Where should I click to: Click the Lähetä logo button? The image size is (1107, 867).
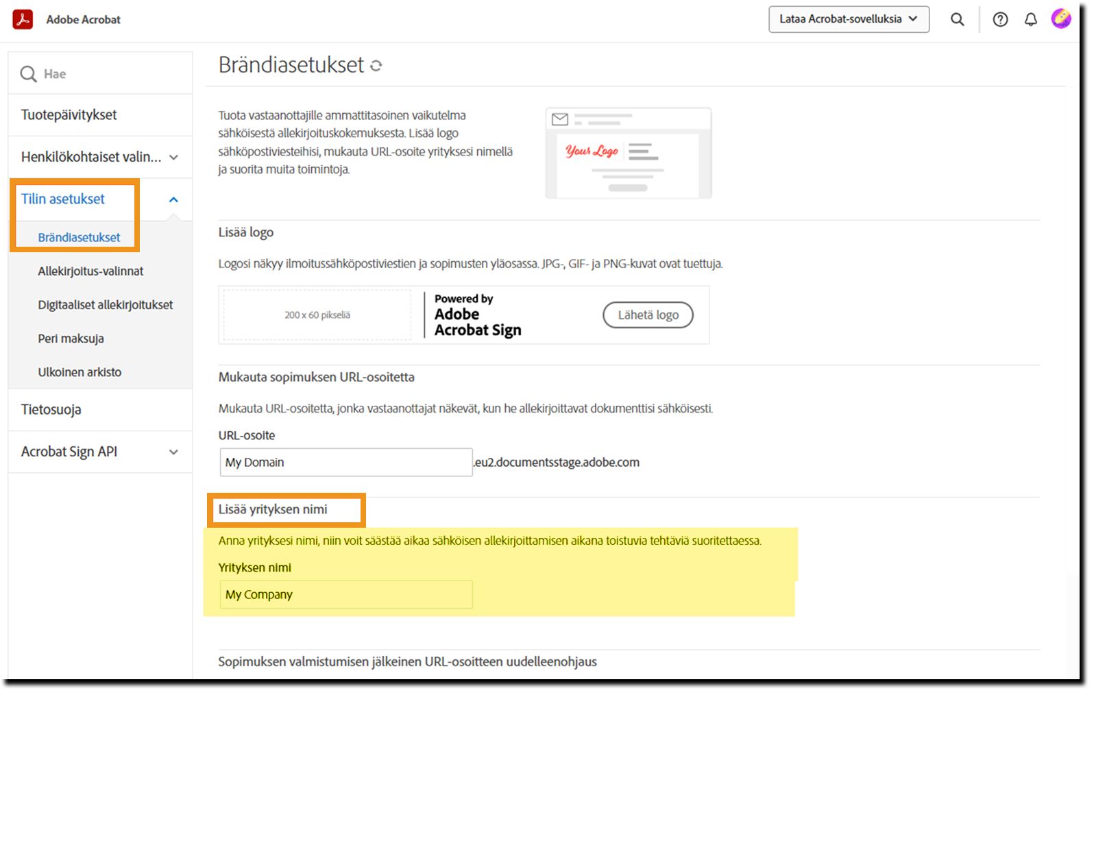[x=648, y=315]
